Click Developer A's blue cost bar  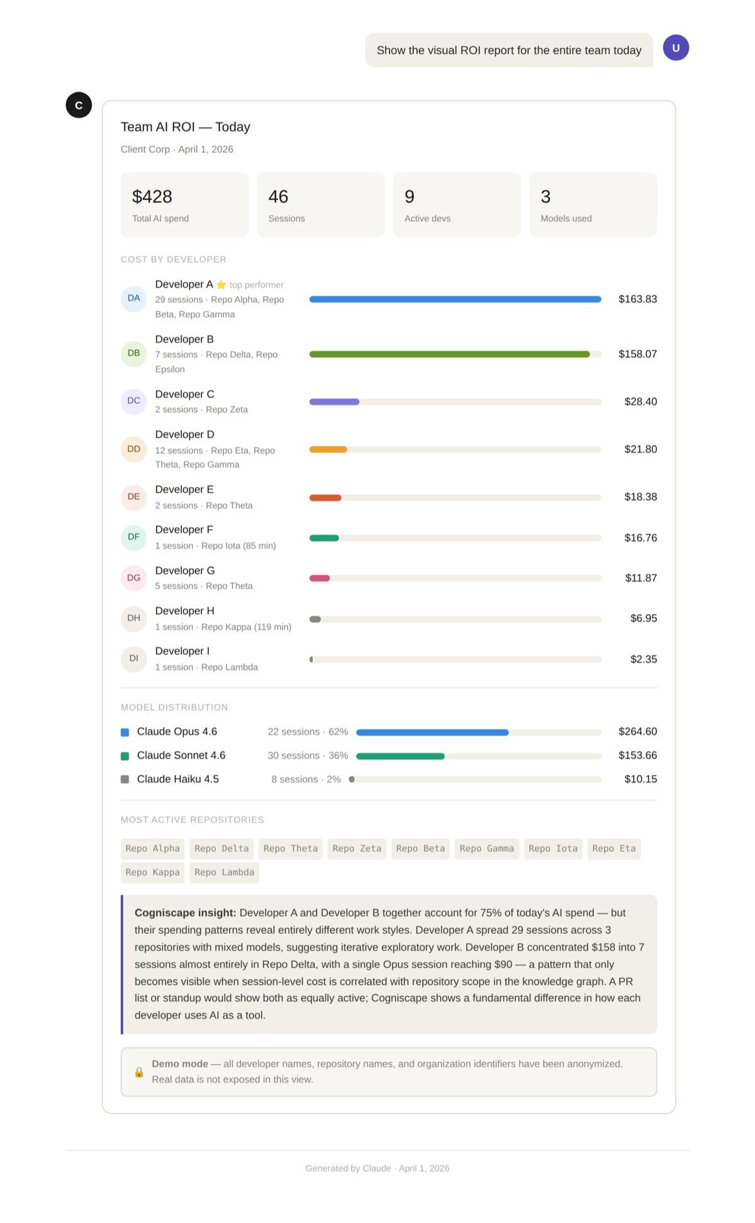pos(455,299)
